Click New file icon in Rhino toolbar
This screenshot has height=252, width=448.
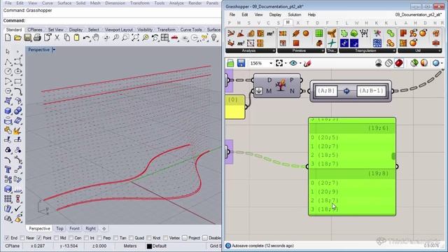[x=8, y=38]
